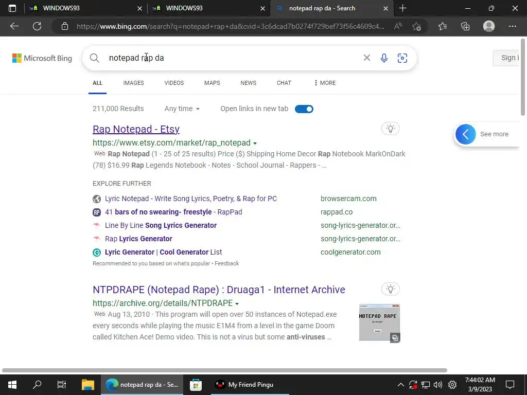
Task: Click the Feedback link
Action: point(226,264)
